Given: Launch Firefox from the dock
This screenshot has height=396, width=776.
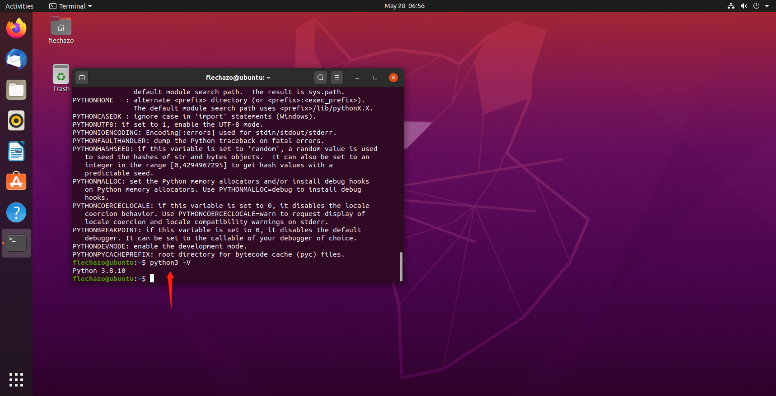Looking at the screenshot, I should click(16, 28).
